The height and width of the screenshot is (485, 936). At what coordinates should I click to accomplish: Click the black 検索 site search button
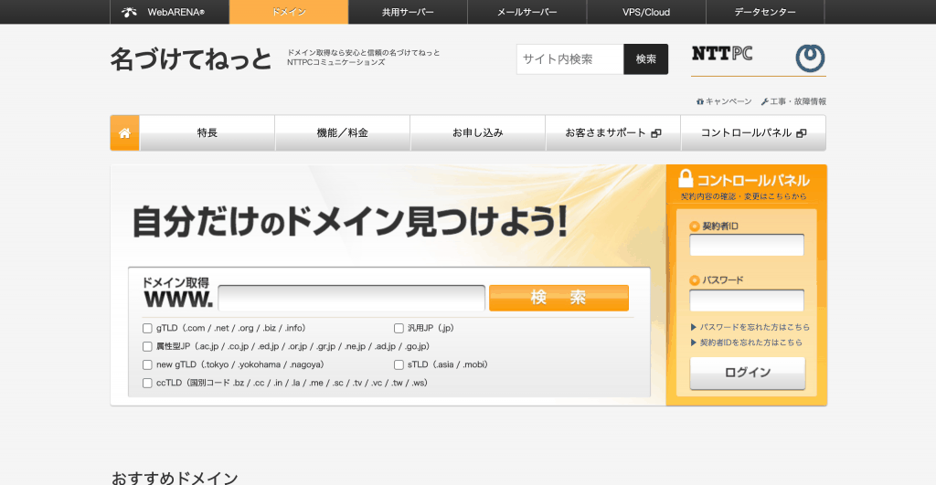[x=646, y=59]
